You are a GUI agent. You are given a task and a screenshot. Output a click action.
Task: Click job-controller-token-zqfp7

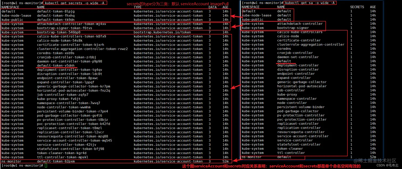pyautogui.click(x=63, y=95)
